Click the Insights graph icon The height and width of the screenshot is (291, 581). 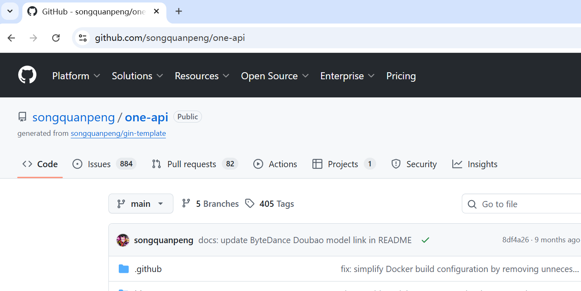457,164
